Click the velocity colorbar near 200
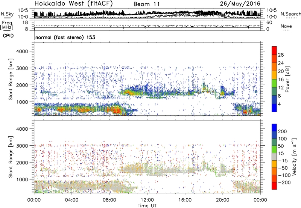Viewport: 301px width, 208px height. [x=274, y=131]
